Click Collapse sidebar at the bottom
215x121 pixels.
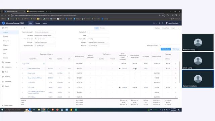pos(7,105)
